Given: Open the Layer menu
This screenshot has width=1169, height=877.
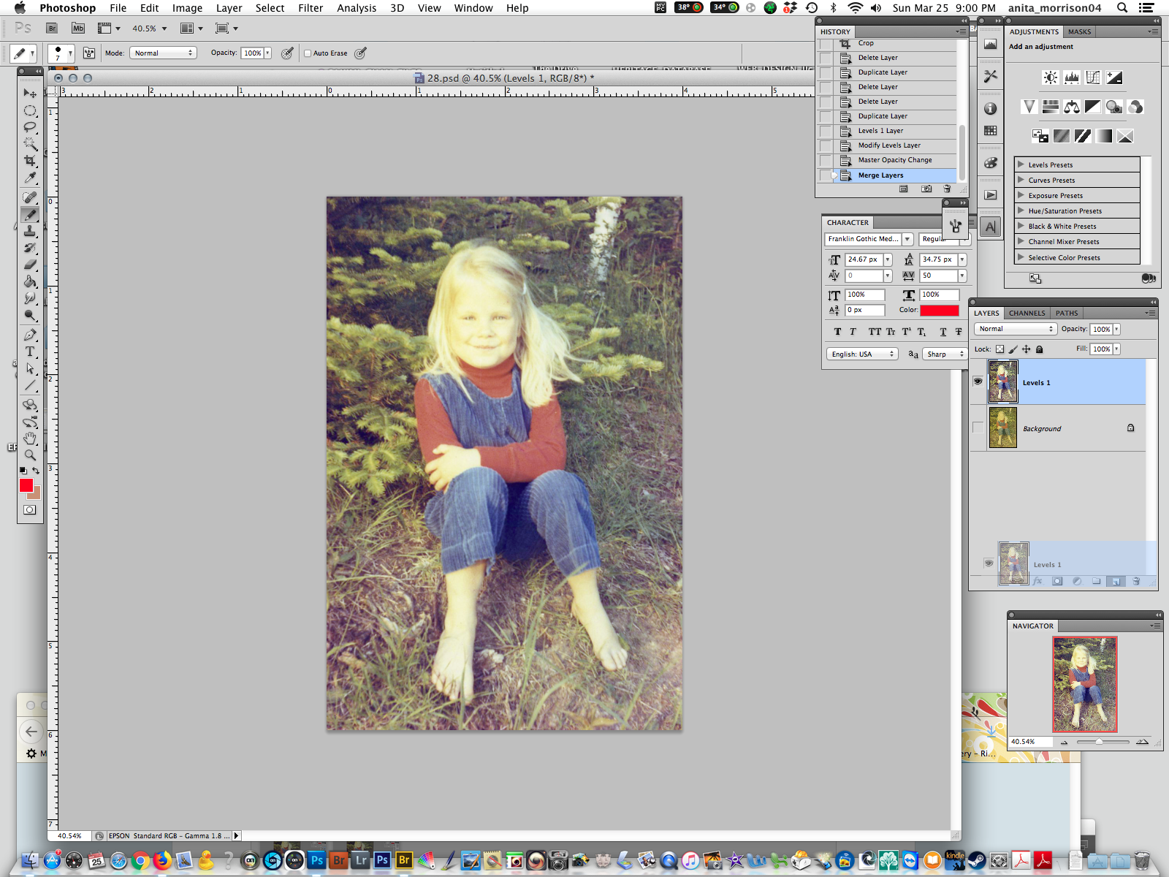Looking at the screenshot, I should pyautogui.click(x=229, y=8).
